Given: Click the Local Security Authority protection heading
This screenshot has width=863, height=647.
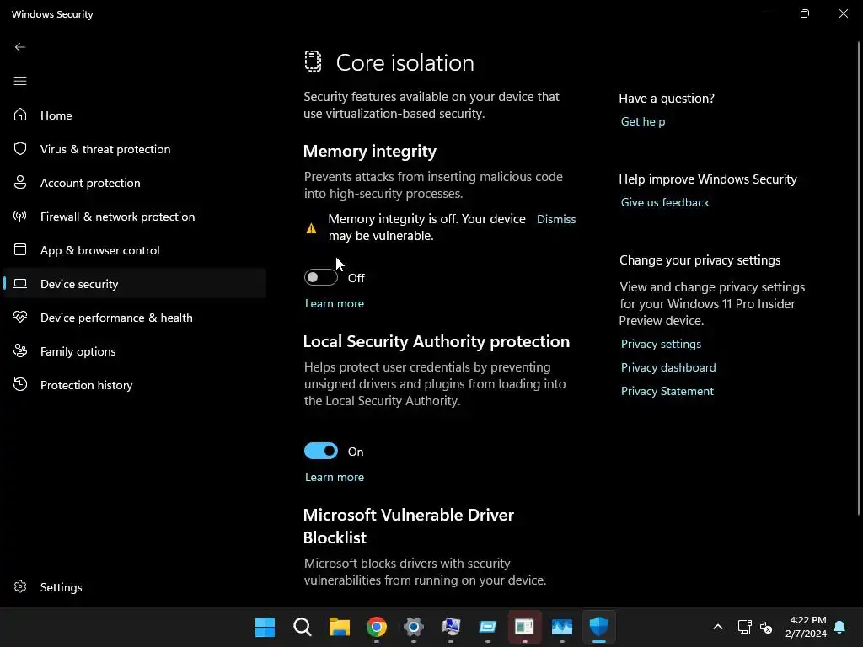Looking at the screenshot, I should (x=436, y=341).
